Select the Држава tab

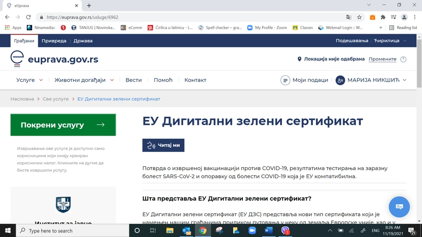point(83,41)
